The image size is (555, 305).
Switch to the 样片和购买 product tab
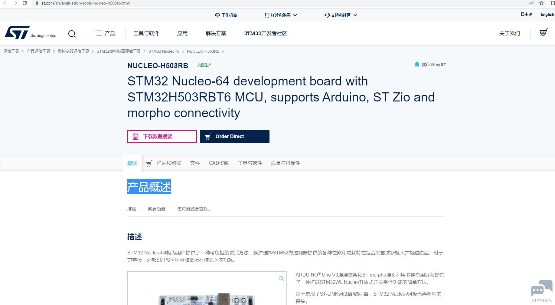coord(169,163)
